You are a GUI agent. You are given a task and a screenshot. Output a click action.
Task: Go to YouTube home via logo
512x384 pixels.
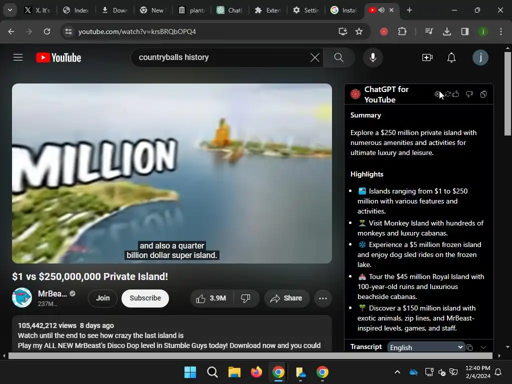(58, 57)
